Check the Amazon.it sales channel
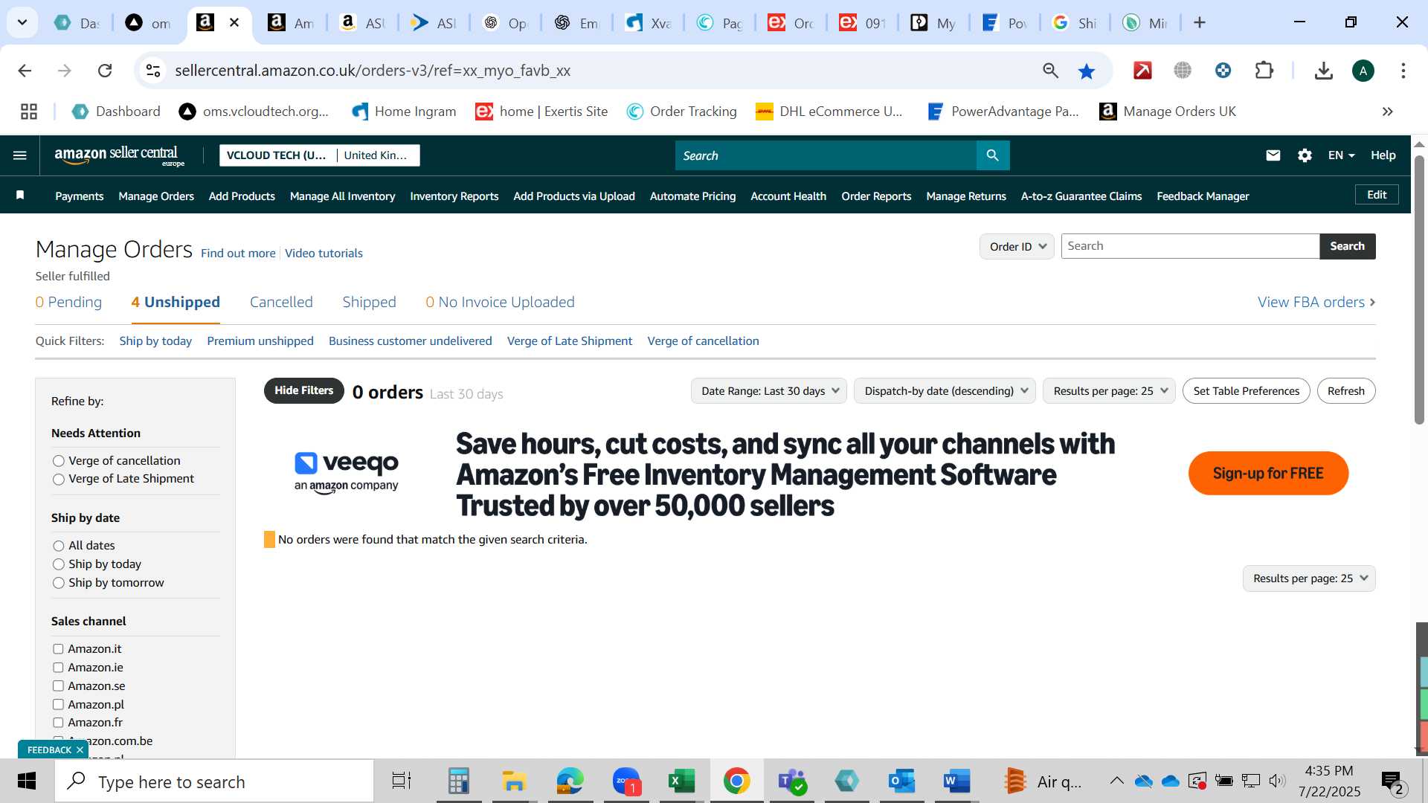The image size is (1428, 803). [x=58, y=649]
